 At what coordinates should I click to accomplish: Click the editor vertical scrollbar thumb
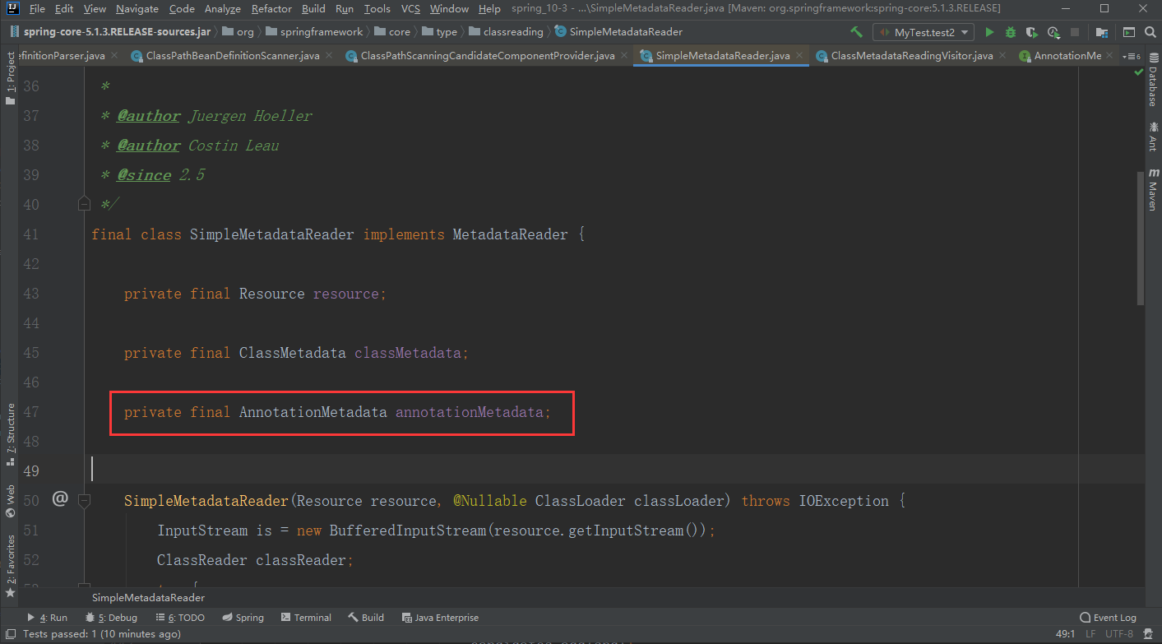(x=1140, y=239)
